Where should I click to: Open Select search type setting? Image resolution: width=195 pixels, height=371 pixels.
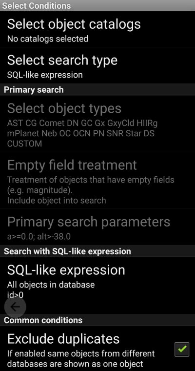point(97,65)
